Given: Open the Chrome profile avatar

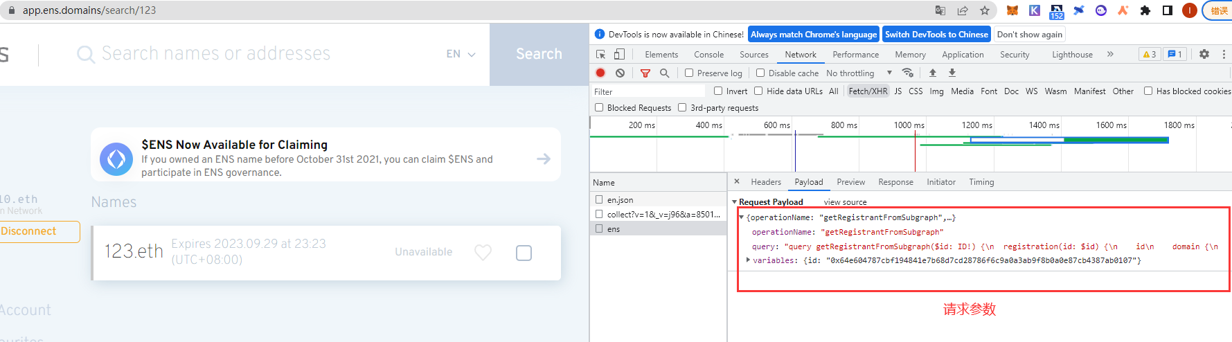Looking at the screenshot, I should coord(1189,10).
